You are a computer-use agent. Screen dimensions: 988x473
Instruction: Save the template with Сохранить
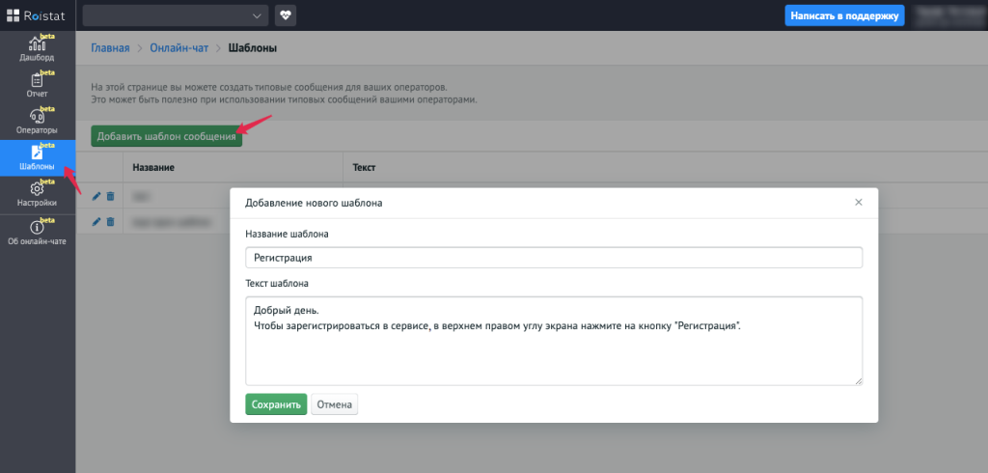(276, 404)
